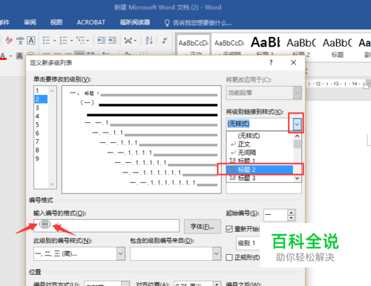Open the ACROBAT ribbon tab

pos(91,22)
